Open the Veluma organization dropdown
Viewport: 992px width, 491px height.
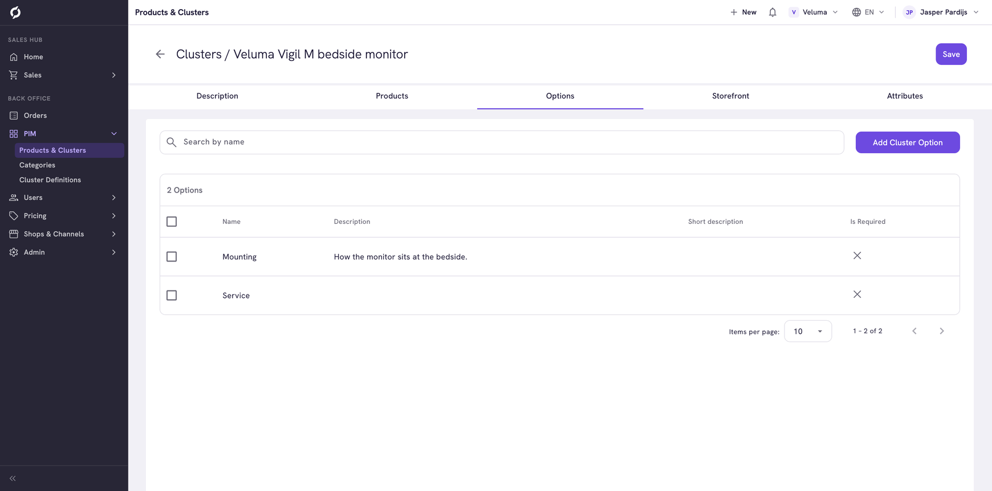[x=814, y=12]
